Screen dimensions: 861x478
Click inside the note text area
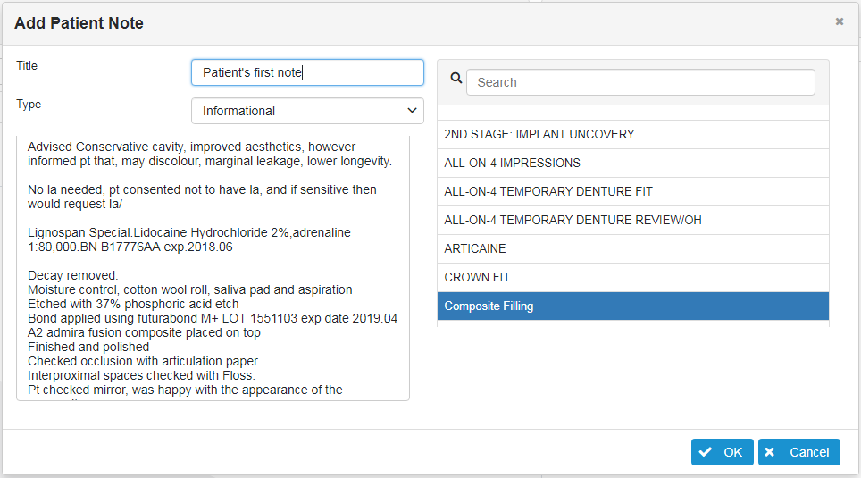point(213,268)
